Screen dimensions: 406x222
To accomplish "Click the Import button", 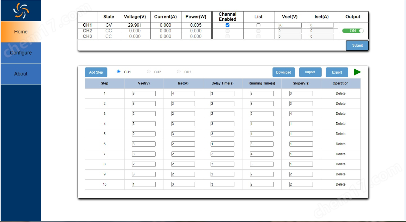I will (x=310, y=72).
